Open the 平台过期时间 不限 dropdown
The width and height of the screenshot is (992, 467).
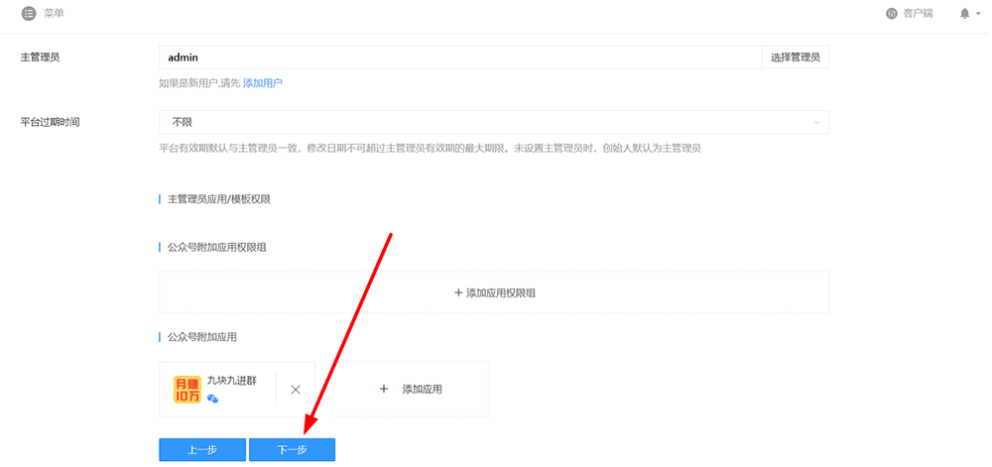(493, 122)
